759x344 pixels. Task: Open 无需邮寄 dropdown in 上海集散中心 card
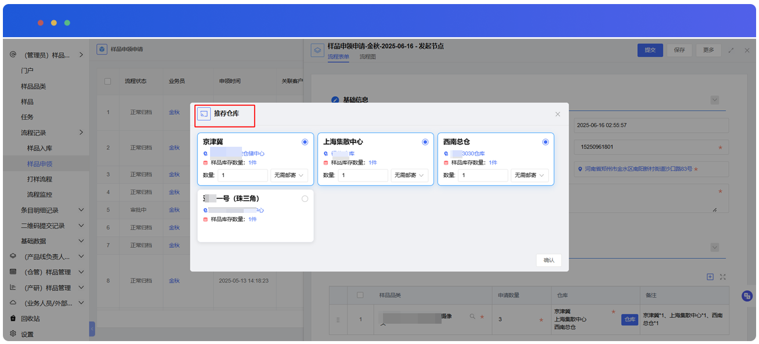coord(410,175)
